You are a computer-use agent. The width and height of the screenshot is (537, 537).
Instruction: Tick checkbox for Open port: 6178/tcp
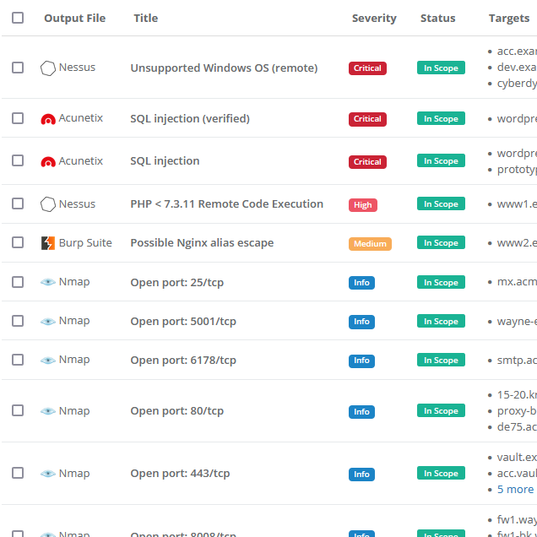pyautogui.click(x=18, y=360)
